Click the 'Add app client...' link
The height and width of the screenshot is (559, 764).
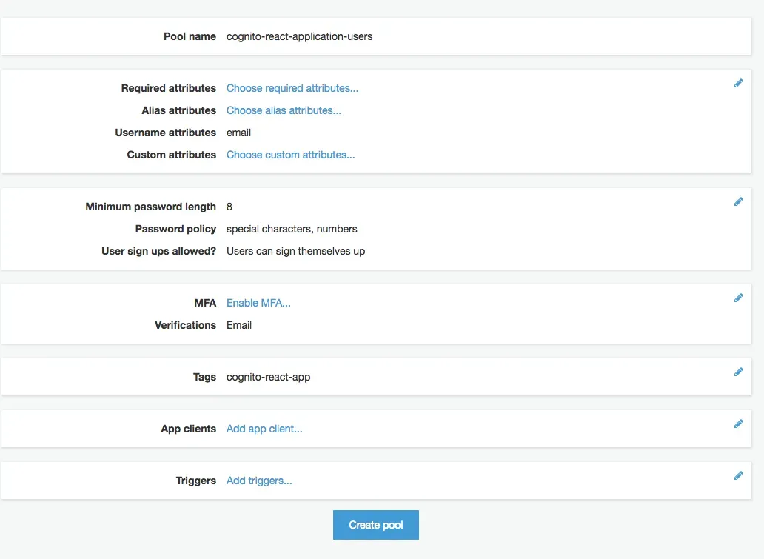click(x=264, y=429)
